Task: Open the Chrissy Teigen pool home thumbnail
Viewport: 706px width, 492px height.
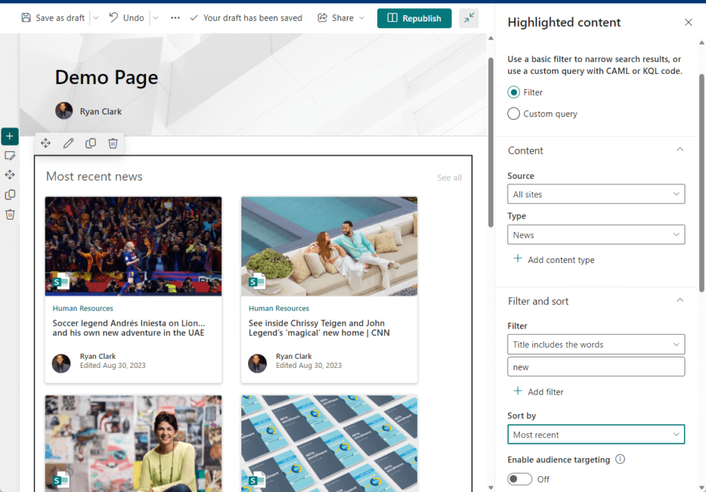Action: (329, 246)
